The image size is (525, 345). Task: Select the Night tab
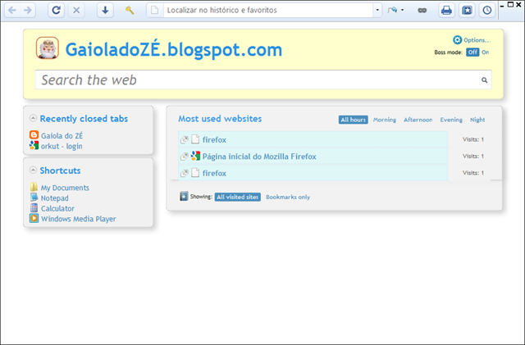(x=477, y=120)
